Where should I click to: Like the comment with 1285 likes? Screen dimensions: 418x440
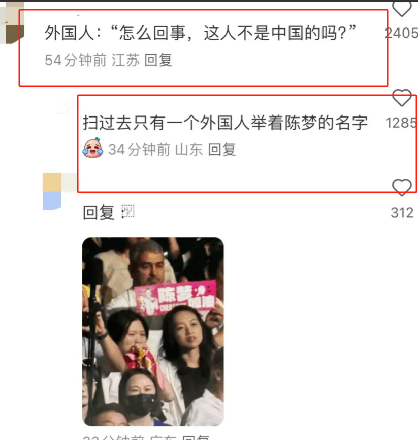click(402, 98)
